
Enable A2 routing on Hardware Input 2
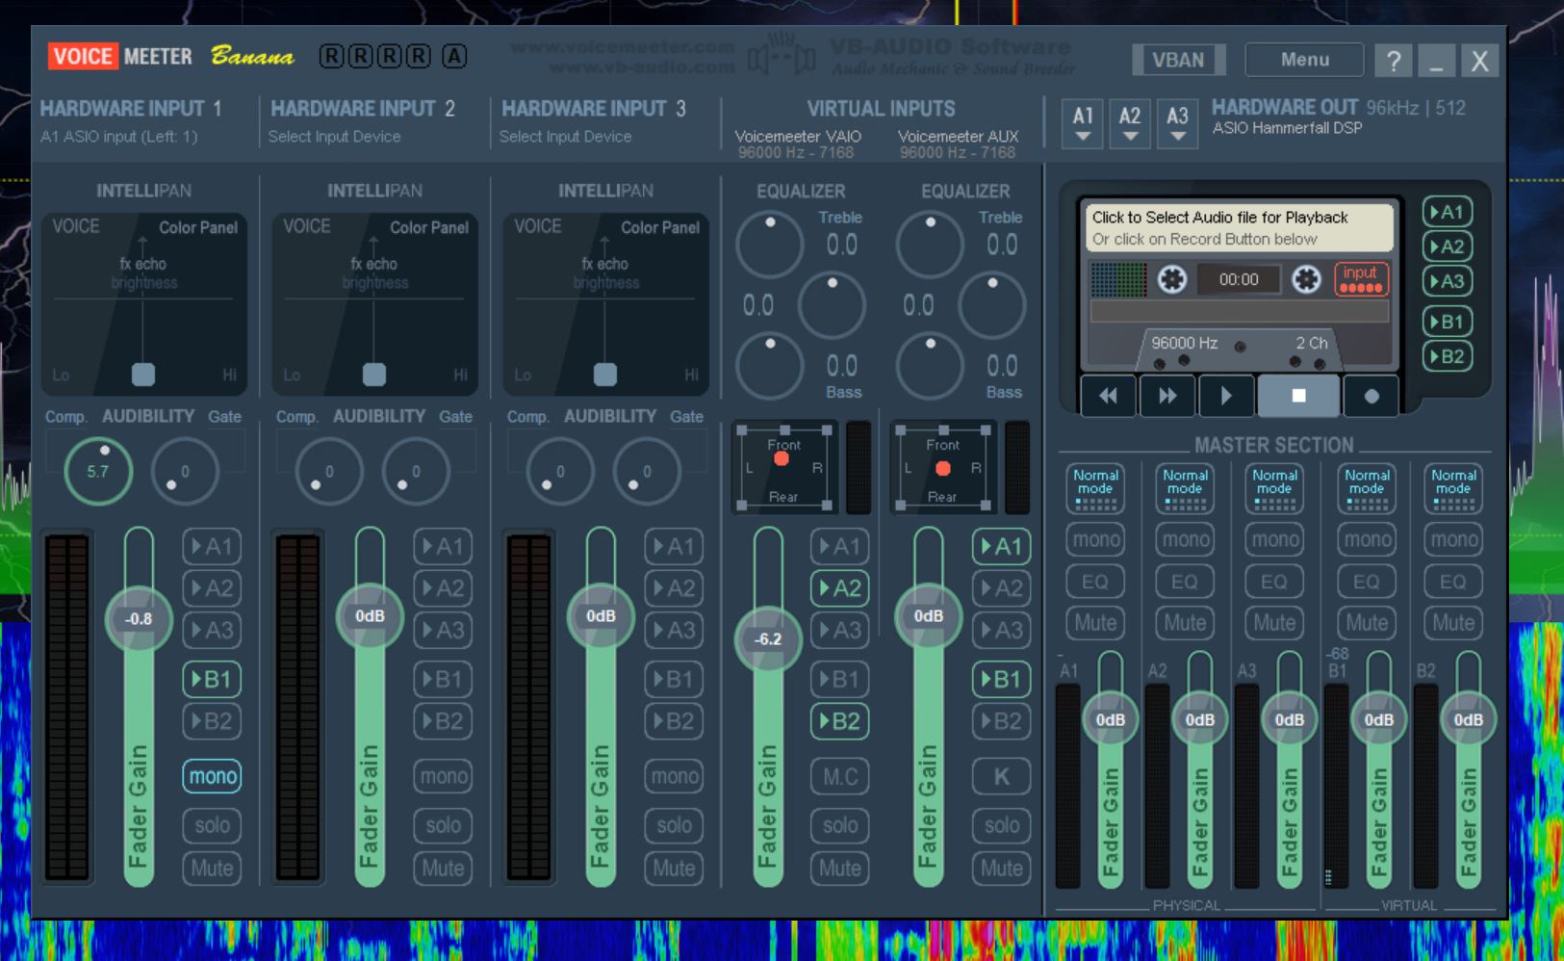click(x=443, y=588)
